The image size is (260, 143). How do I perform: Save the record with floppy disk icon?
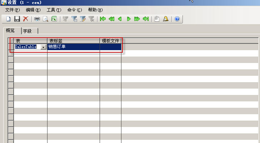pyautogui.click(x=17, y=19)
